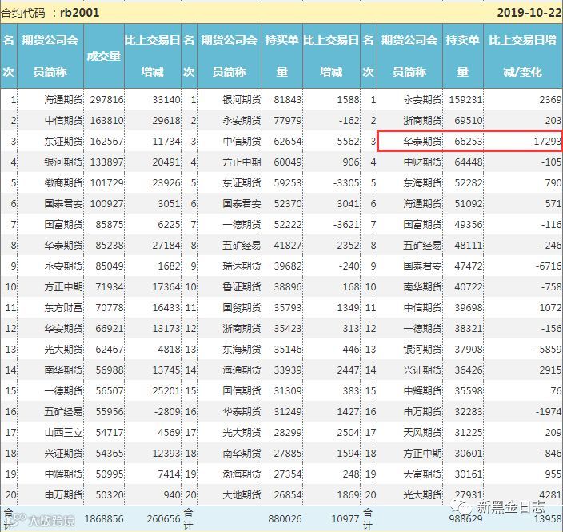Select short position value 66253
Image resolution: width=563 pixels, height=532 pixels.
469,141
